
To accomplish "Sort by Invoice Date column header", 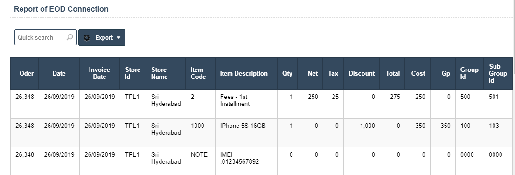I will pyautogui.click(x=99, y=74).
